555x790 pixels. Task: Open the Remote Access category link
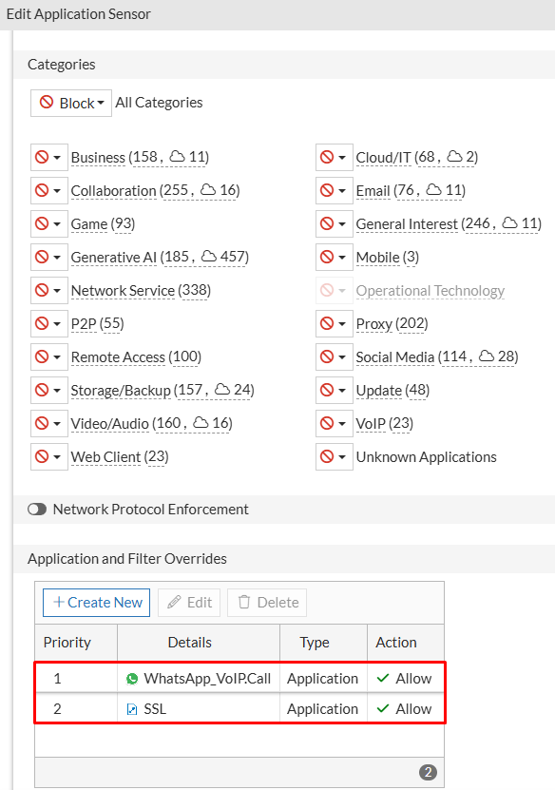(119, 356)
